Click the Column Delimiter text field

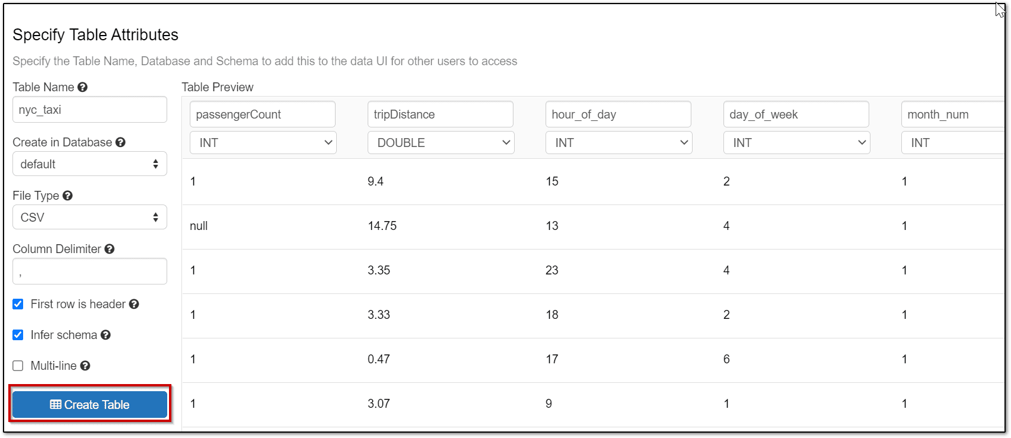pos(90,271)
